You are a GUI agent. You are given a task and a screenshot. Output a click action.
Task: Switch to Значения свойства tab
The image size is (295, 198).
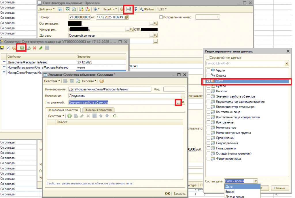(98, 110)
